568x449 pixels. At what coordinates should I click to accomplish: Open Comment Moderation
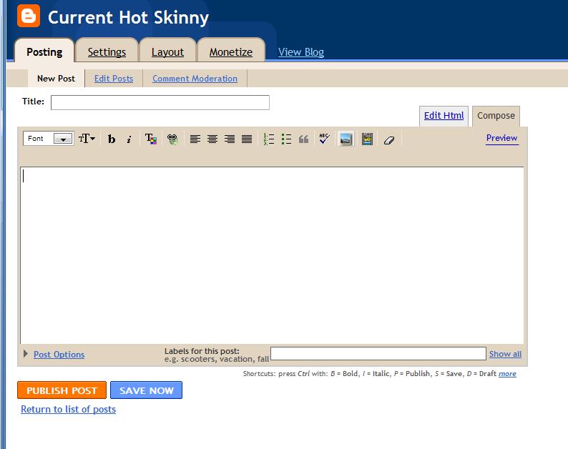[195, 79]
